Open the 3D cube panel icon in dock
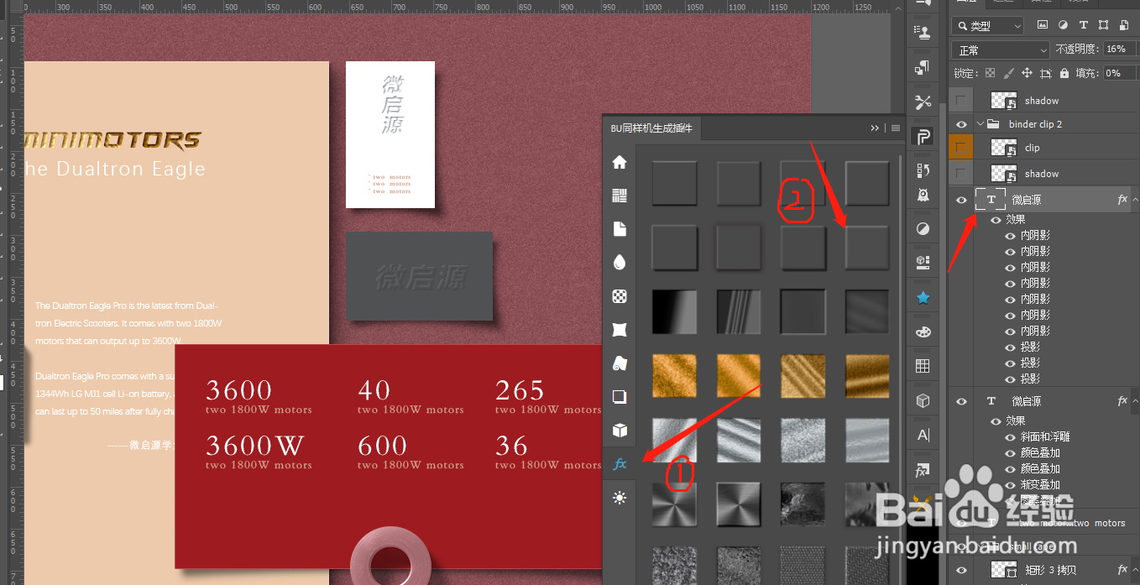This screenshot has height=585, width=1140. tap(923, 400)
